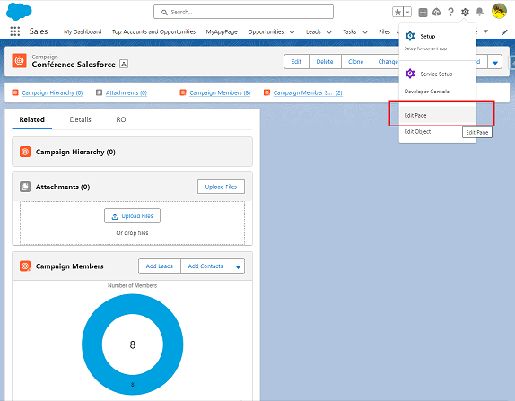Open Campaign Members (8) quick link
Screen dimensions: 515x401
(220, 92)
